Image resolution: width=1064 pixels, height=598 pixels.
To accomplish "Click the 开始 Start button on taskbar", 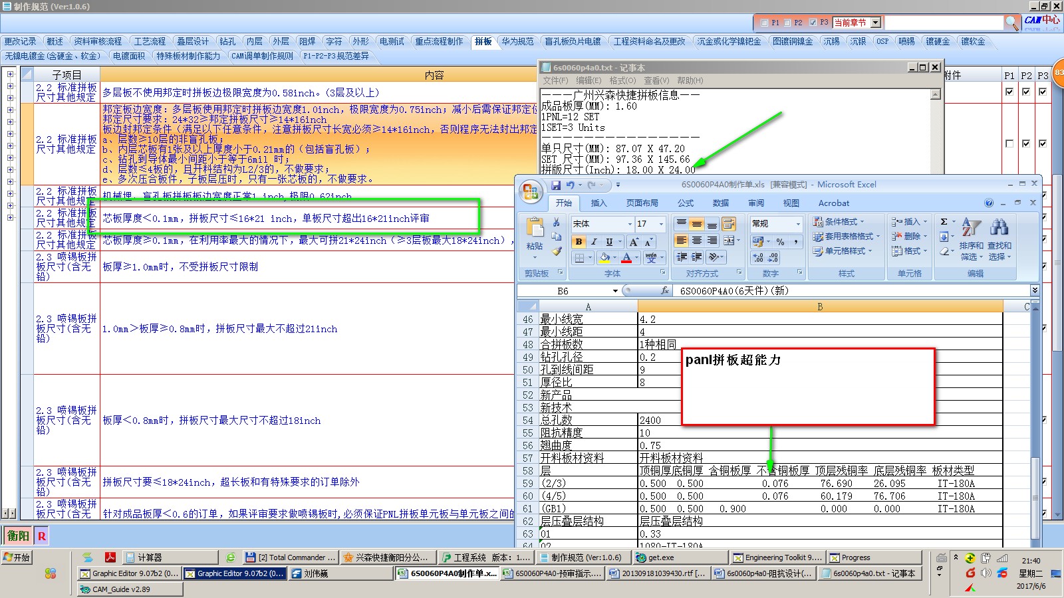I will pos(17,557).
